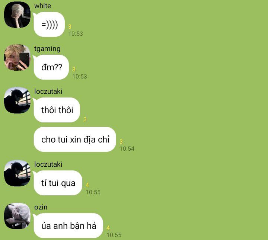Tap ozin's white-haired avatar
Image resolution: width=268 pixels, height=240 pixels.
pos(17,216)
